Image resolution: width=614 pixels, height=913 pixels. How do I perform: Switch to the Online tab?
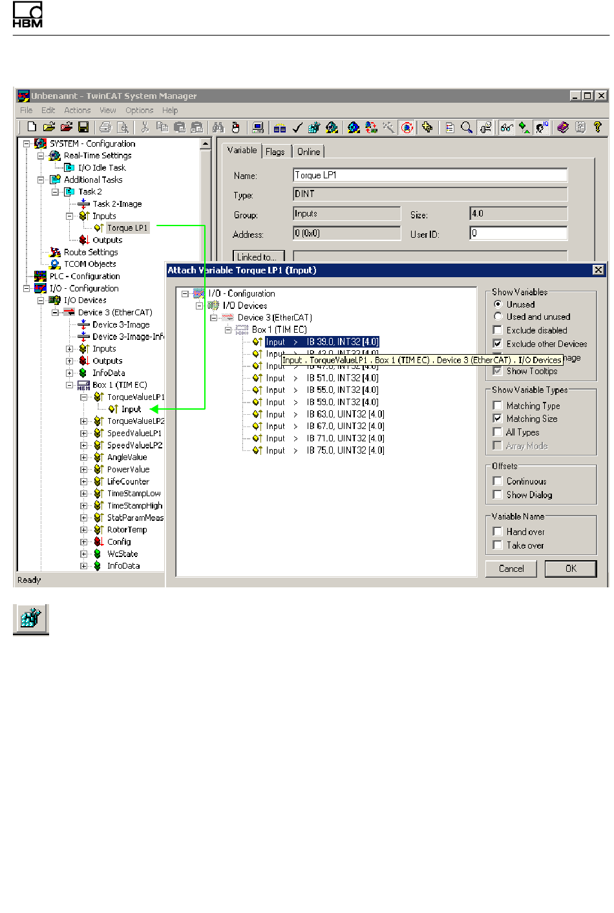tap(308, 152)
